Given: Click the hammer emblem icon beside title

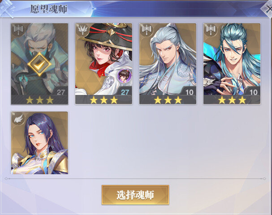Looking at the screenshot, I should click(x=7, y=9).
